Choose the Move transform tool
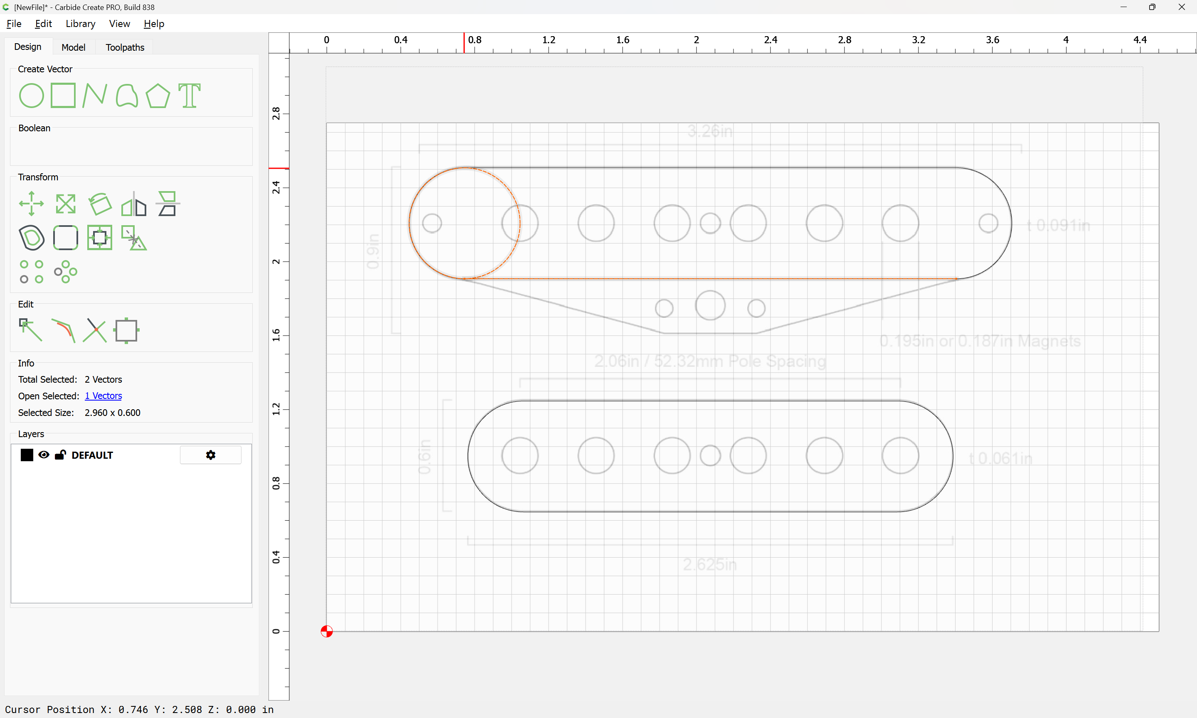1197x718 pixels. [x=32, y=204]
